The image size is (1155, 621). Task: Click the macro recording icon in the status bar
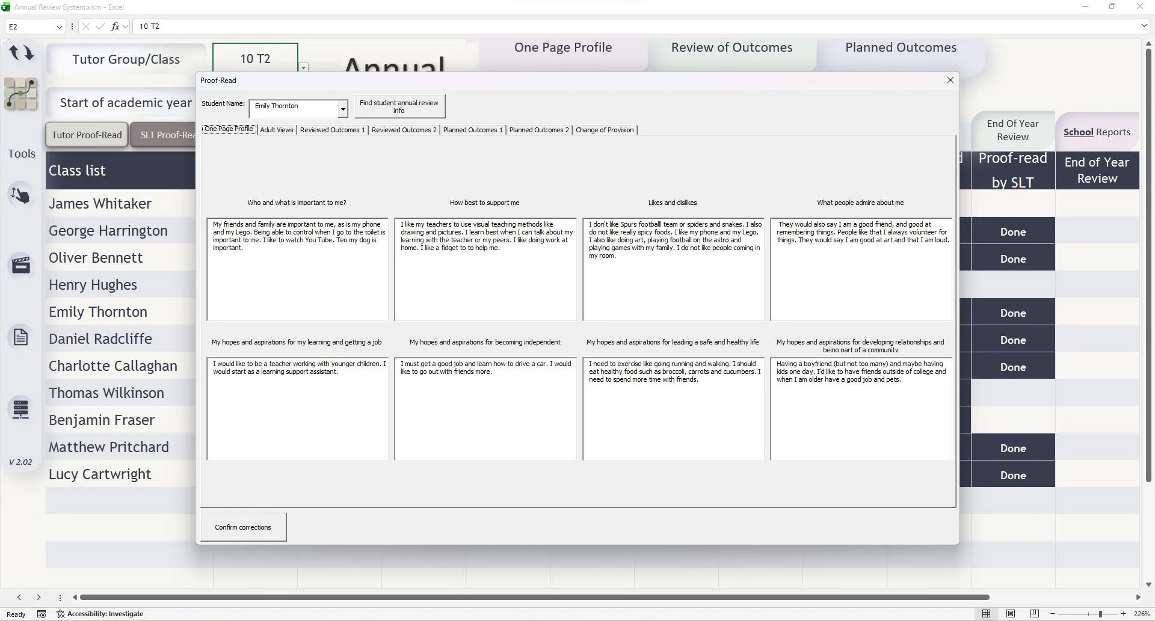pyautogui.click(x=42, y=614)
